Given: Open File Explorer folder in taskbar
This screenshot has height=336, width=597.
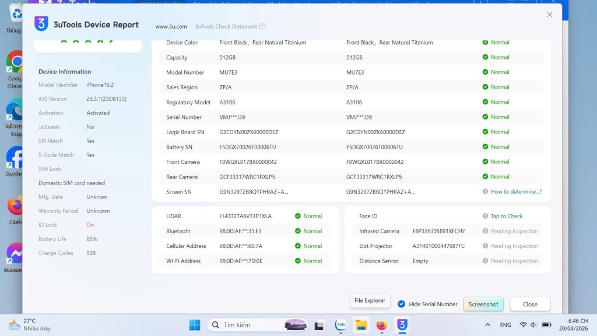Looking at the screenshot, I should point(361,325).
